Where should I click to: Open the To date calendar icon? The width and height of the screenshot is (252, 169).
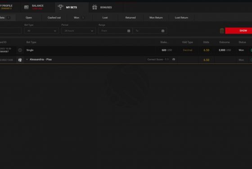tap(163, 31)
